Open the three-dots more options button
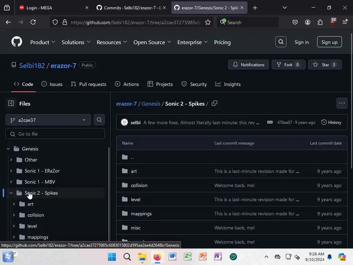 [x=342, y=103]
